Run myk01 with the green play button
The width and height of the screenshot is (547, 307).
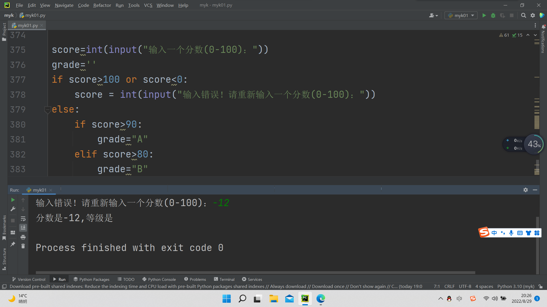point(484,15)
